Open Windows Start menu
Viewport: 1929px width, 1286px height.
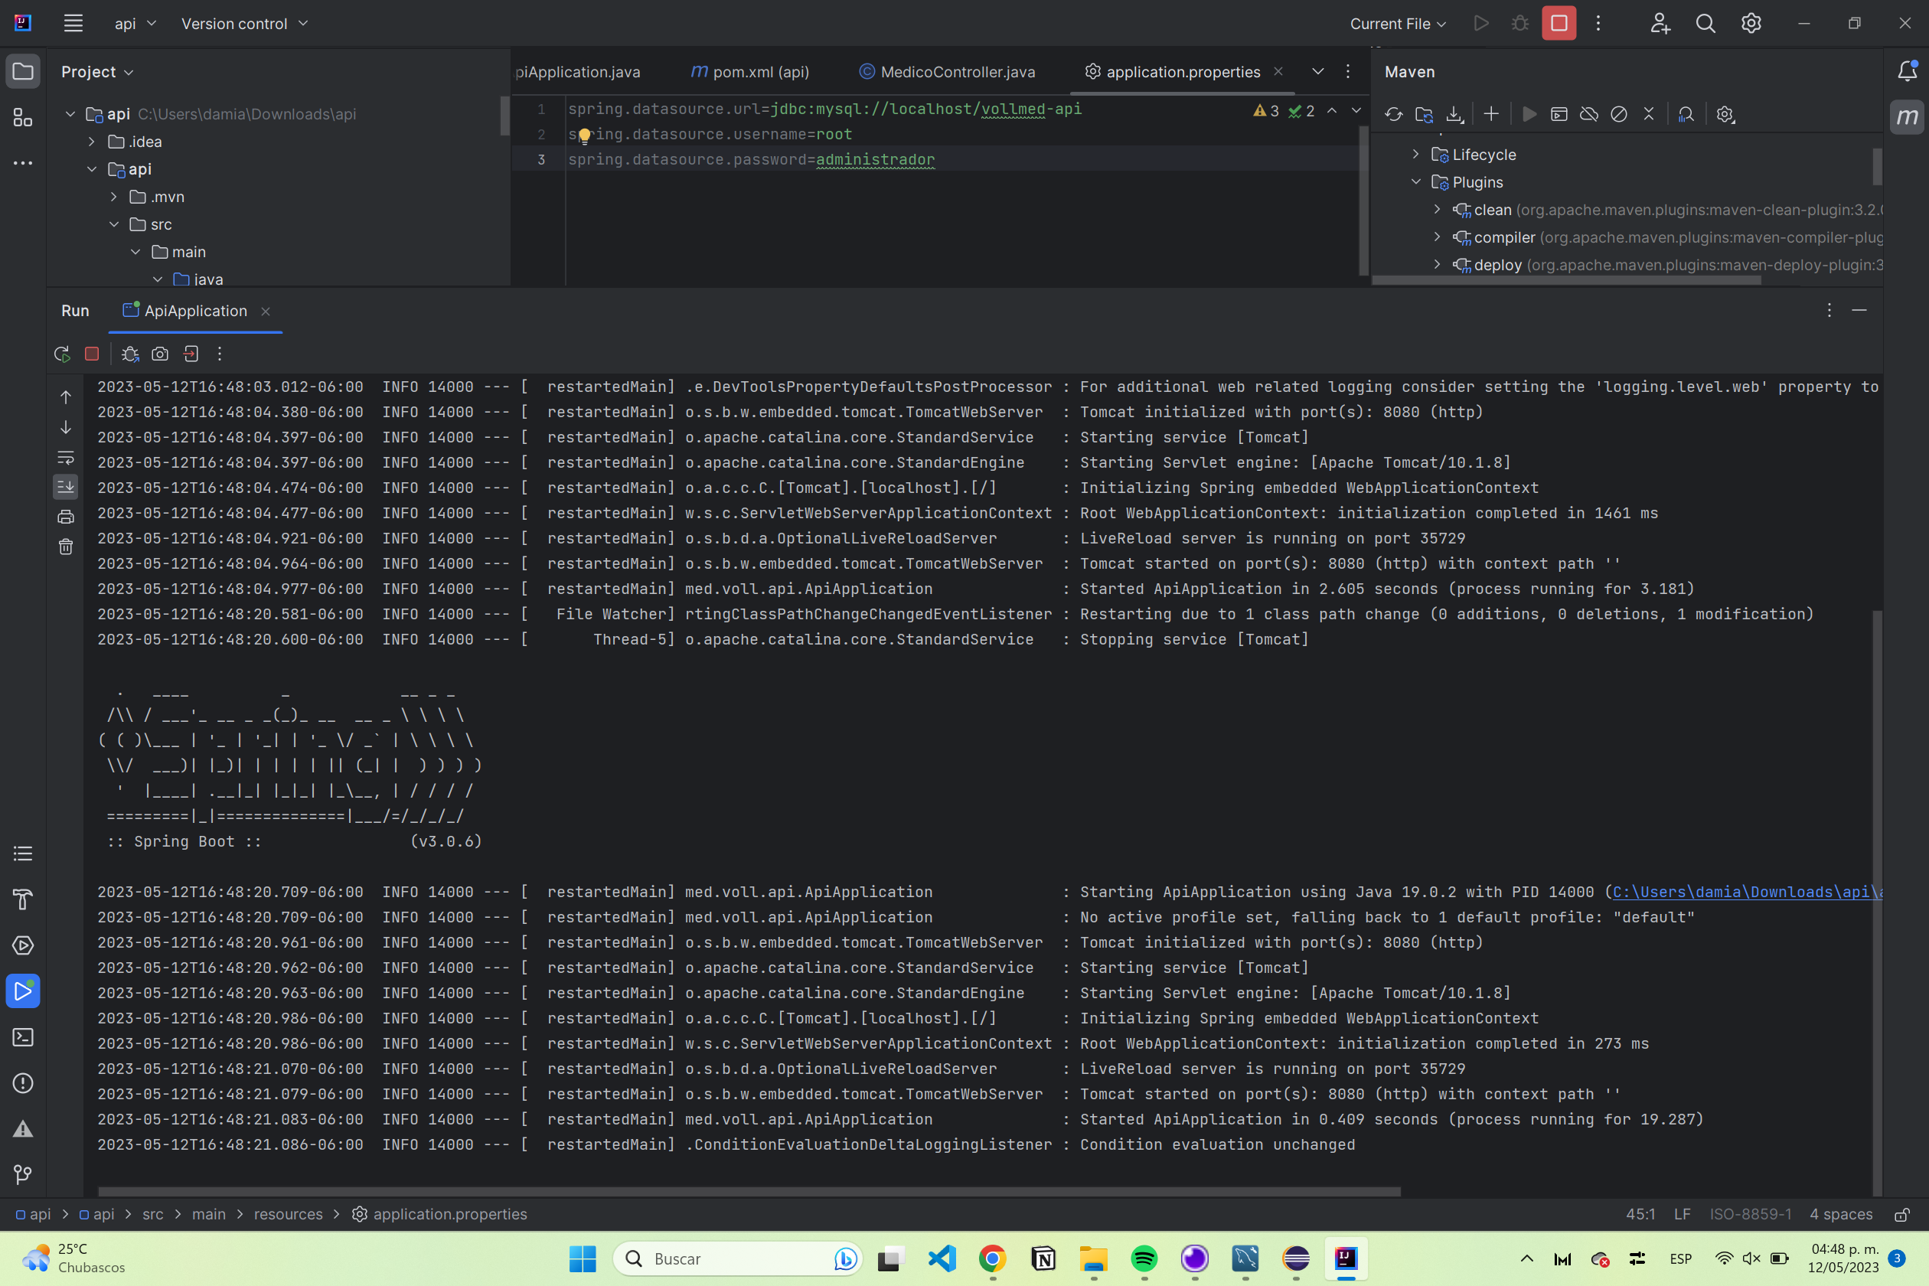click(583, 1258)
